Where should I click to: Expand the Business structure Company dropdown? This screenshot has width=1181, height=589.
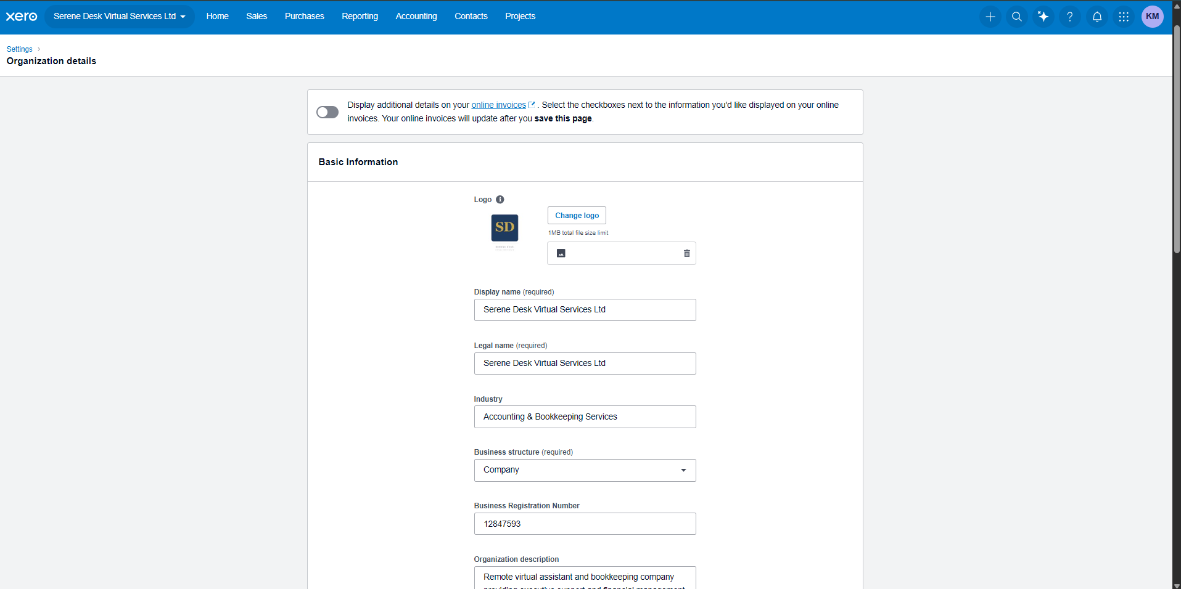tap(585, 470)
